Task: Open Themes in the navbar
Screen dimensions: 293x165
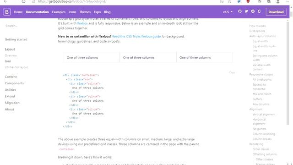Action: [x=85, y=12]
